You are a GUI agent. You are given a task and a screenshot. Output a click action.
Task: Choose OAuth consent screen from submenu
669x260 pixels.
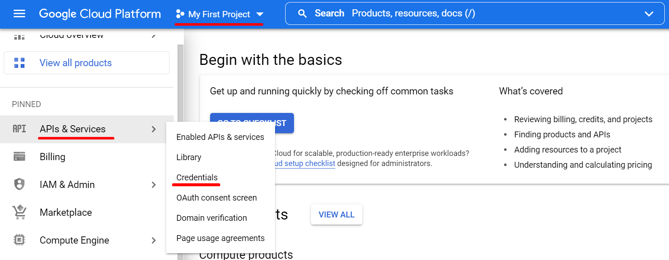pos(220,198)
